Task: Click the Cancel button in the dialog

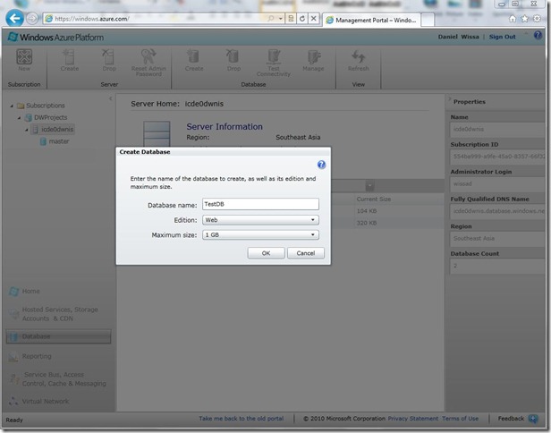Action: (305, 253)
